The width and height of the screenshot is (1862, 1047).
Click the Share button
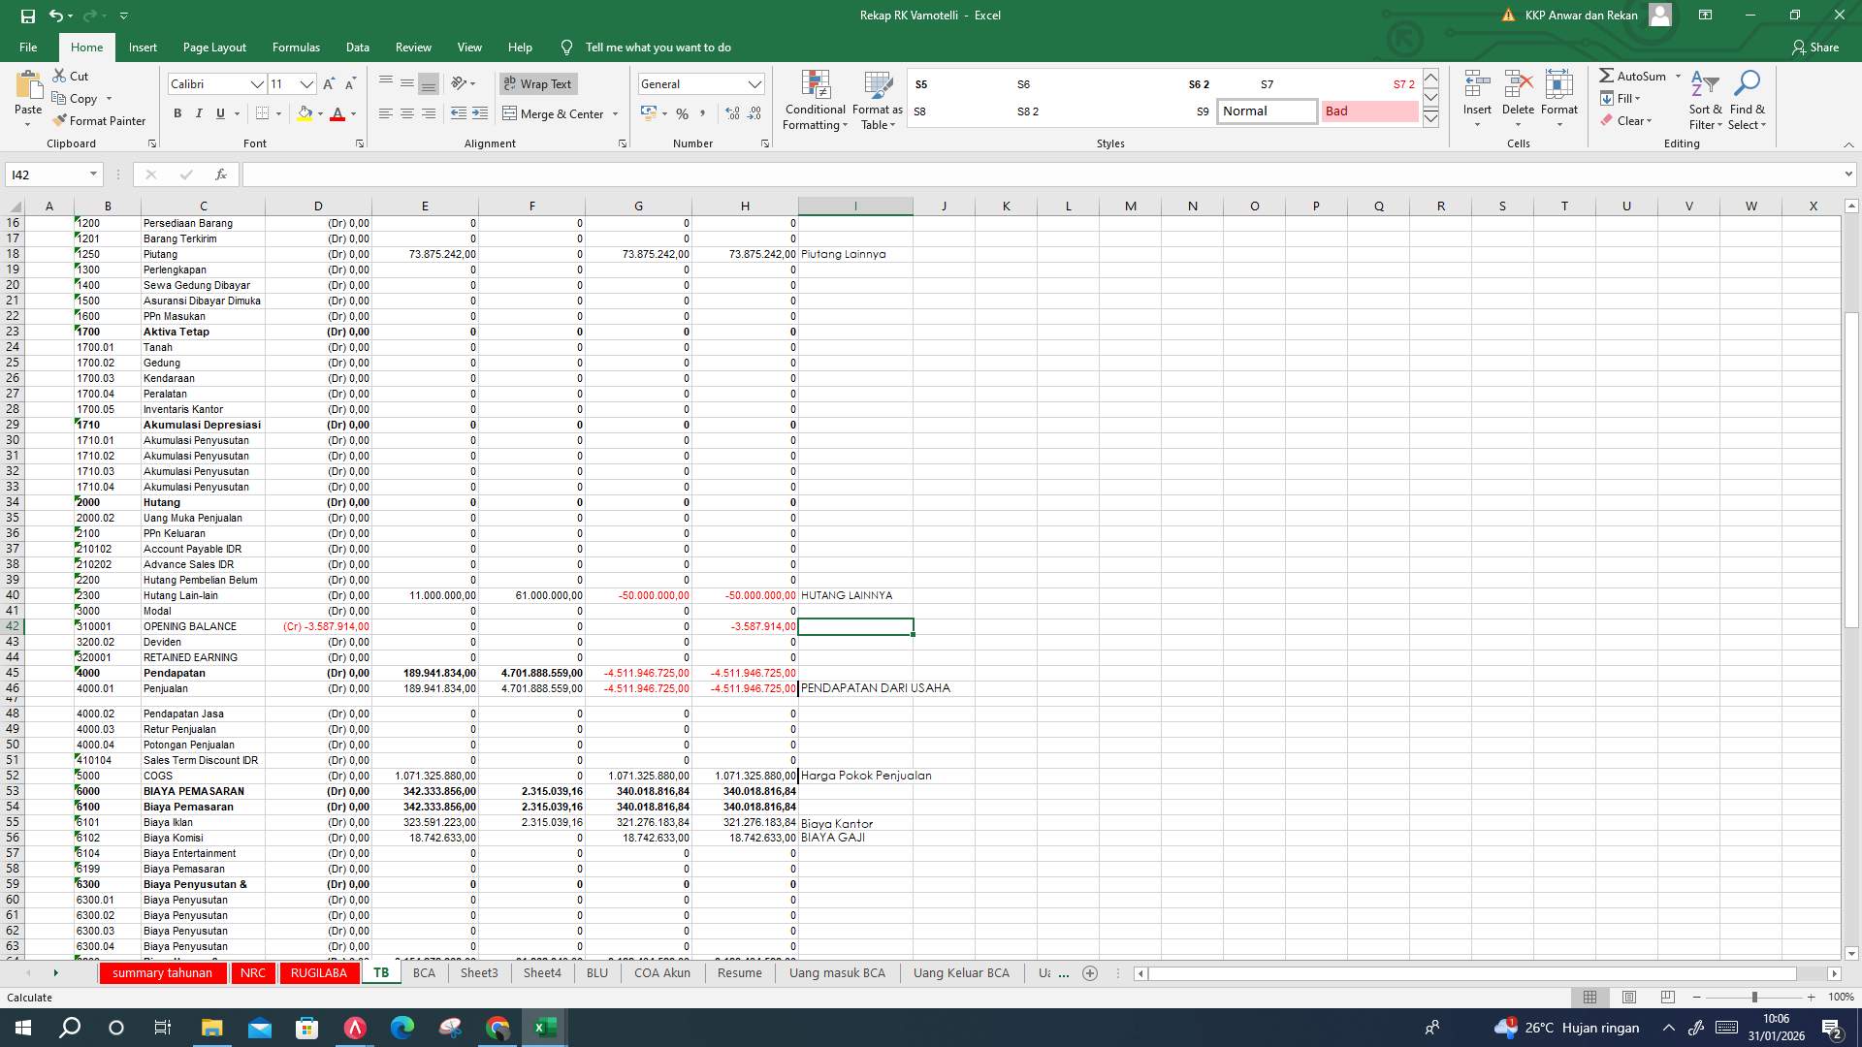pyautogui.click(x=1823, y=47)
